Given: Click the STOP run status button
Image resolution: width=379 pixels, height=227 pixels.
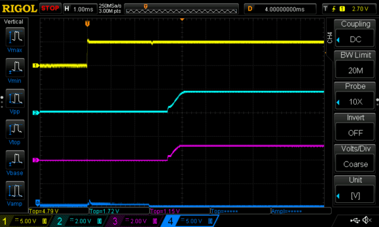Looking at the screenshot, I should click(50, 8).
